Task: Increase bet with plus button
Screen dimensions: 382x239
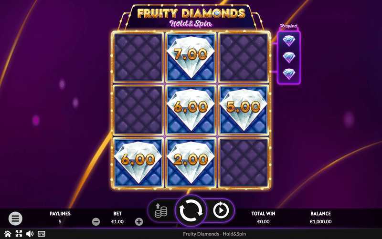Action: tap(139, 222)
